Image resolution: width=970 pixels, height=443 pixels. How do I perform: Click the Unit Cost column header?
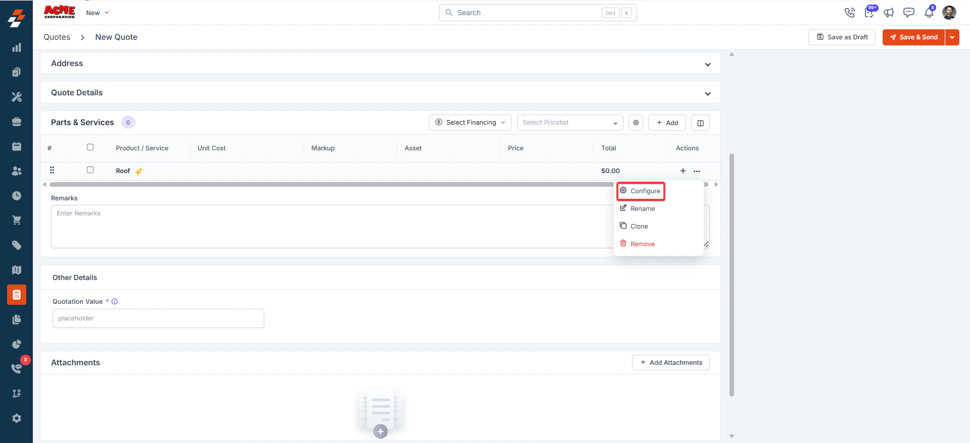click(212, 148)
